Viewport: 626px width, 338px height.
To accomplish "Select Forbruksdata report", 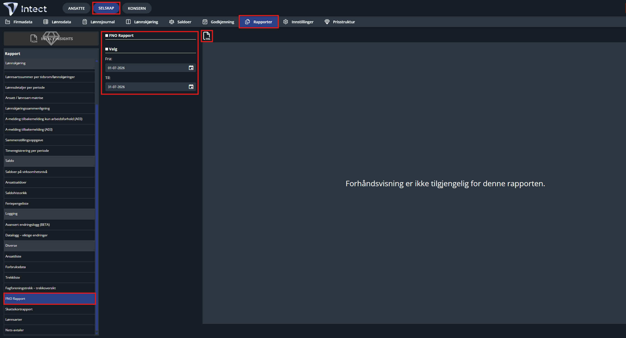I will coord(49,267).
